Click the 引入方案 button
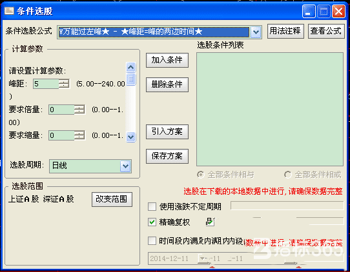350x272 pixels. (167, 131)
